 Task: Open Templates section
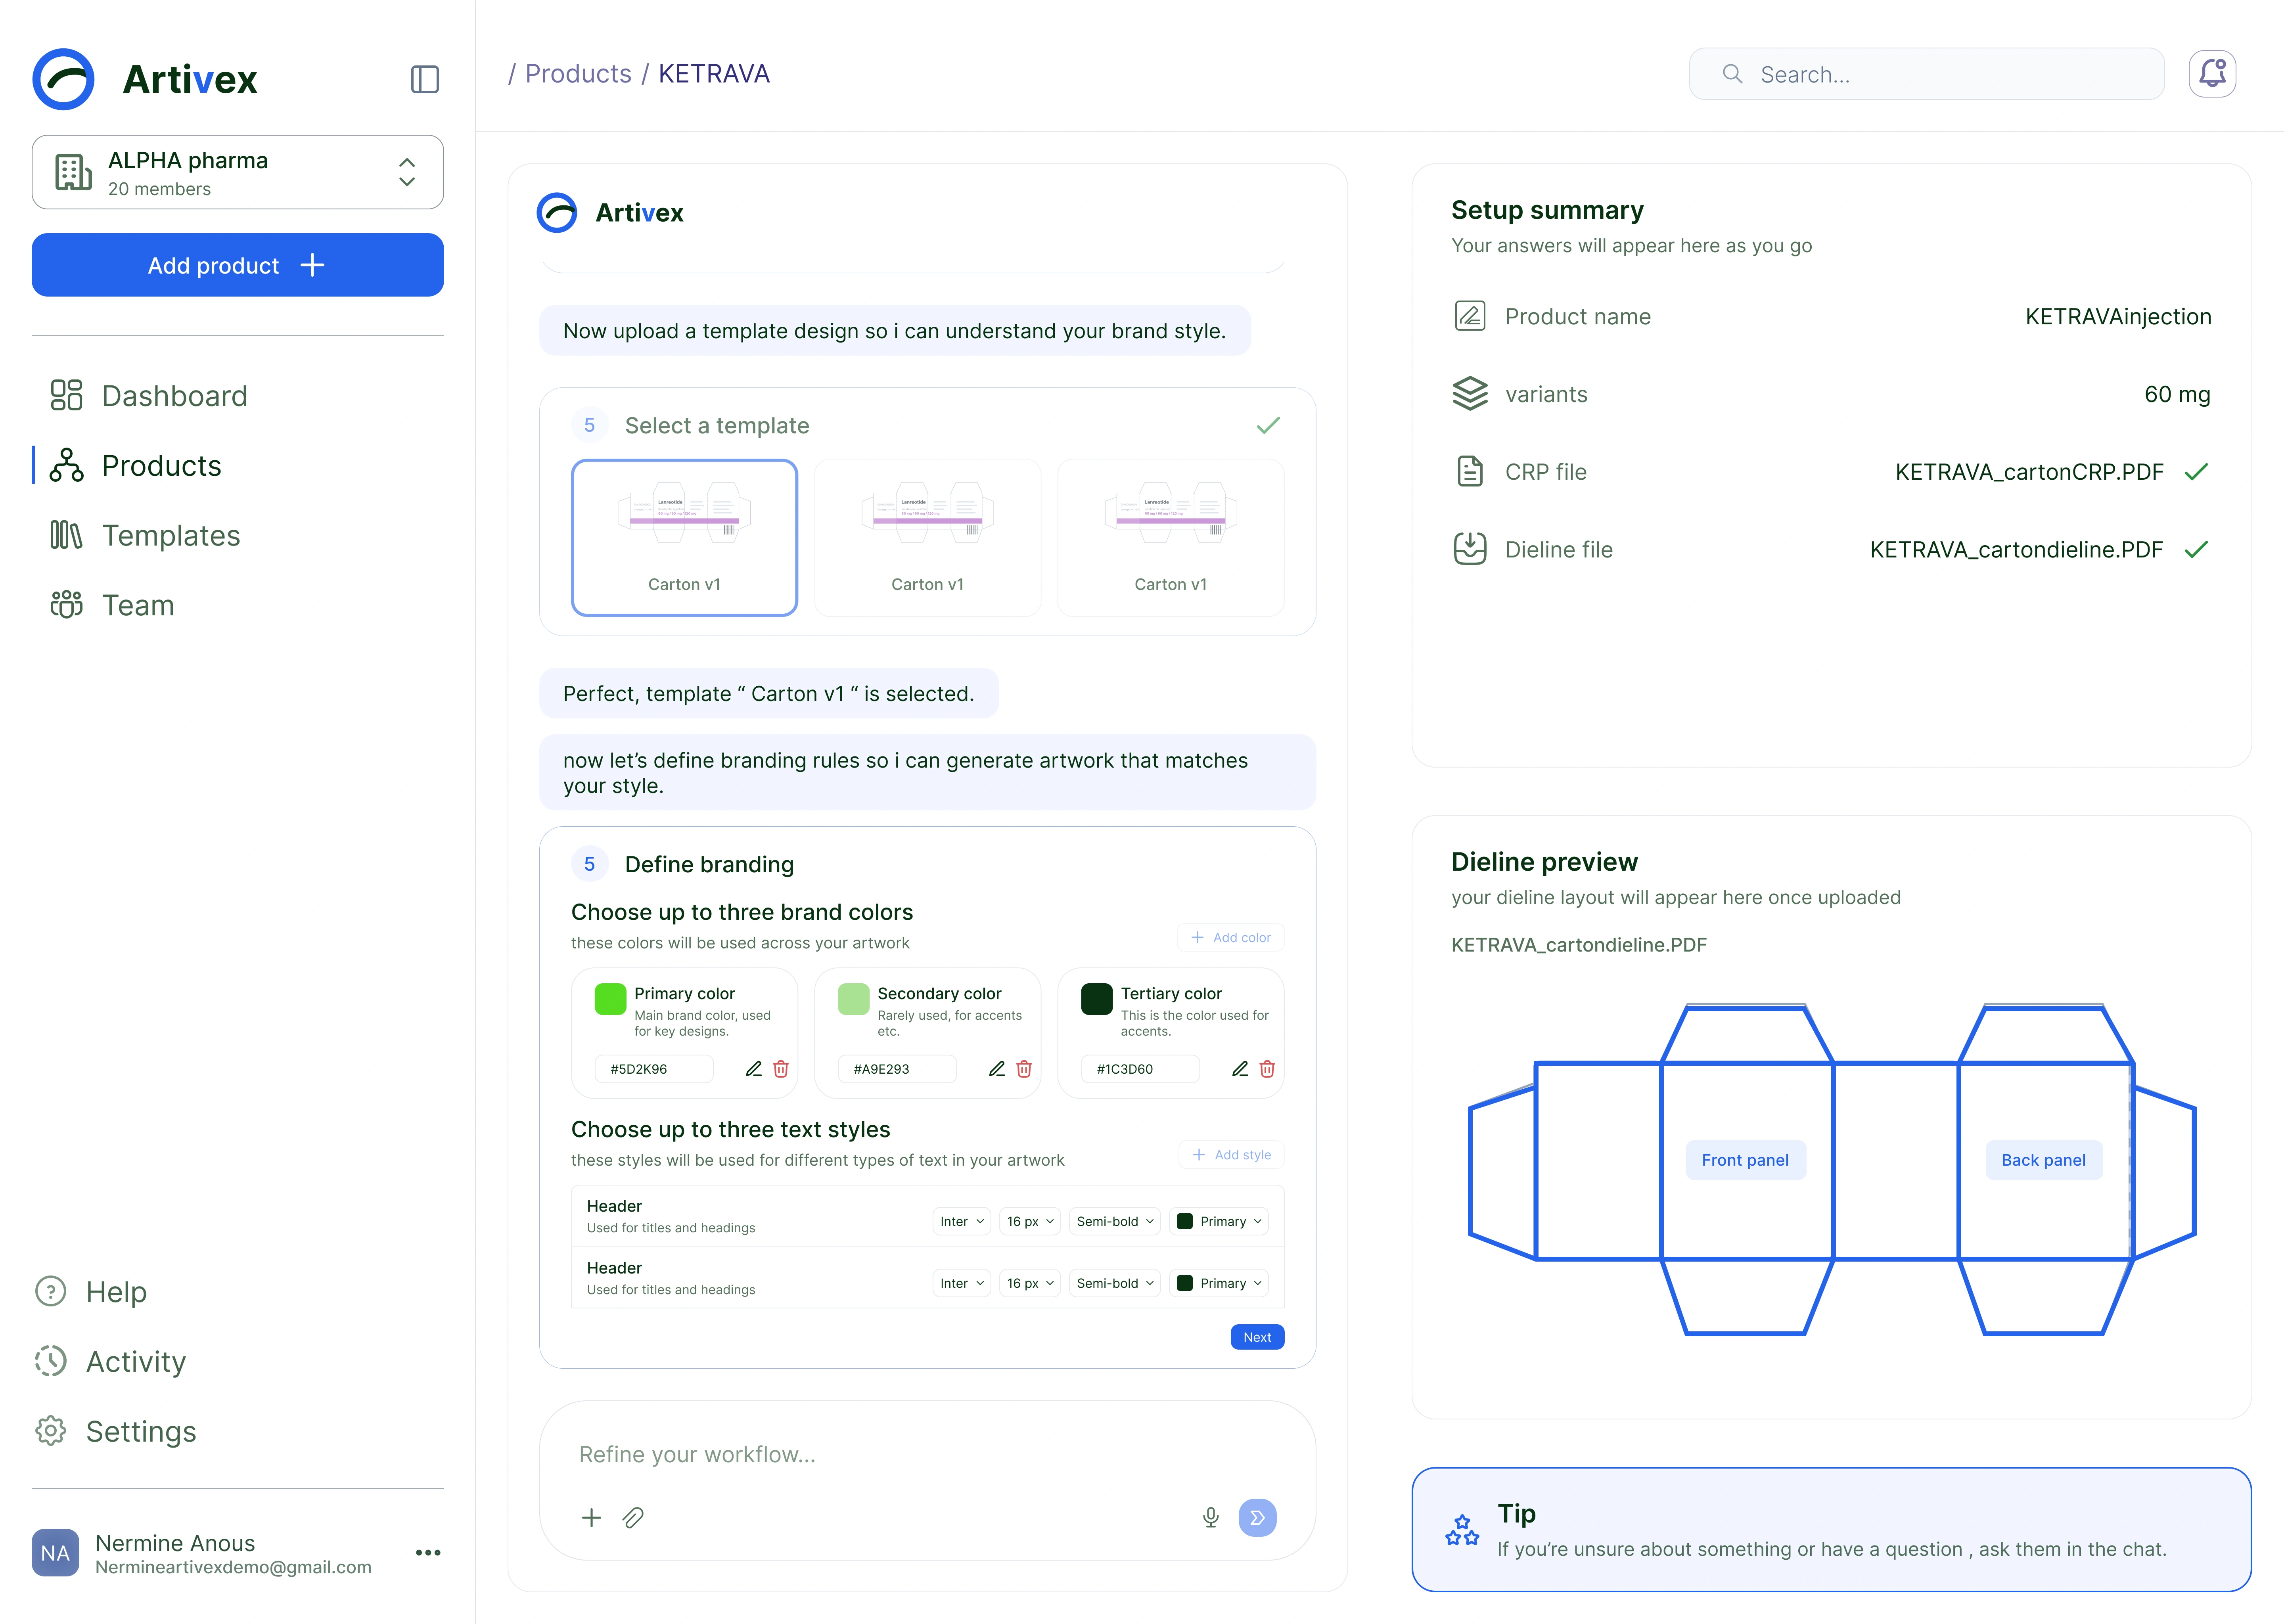click(145, 536)
